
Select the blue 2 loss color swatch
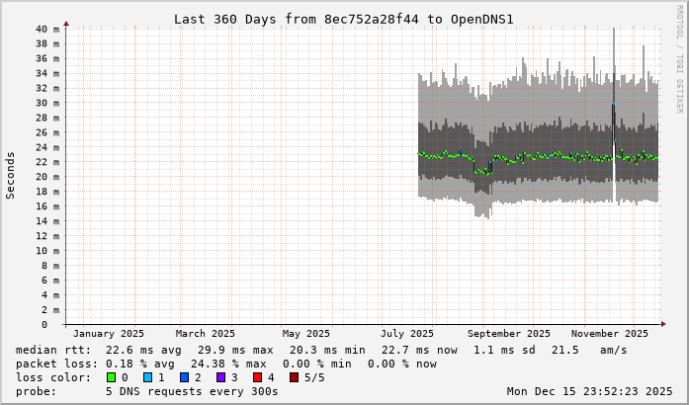click(x=183, y=377)
